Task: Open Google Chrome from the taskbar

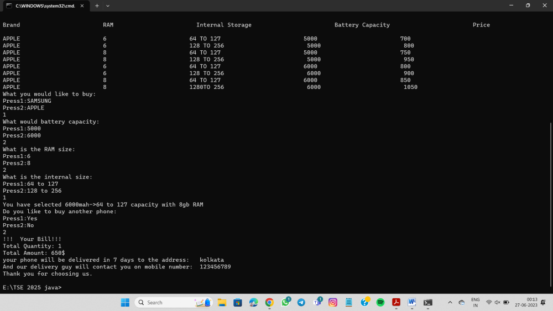Action: (x=269, y=302)
